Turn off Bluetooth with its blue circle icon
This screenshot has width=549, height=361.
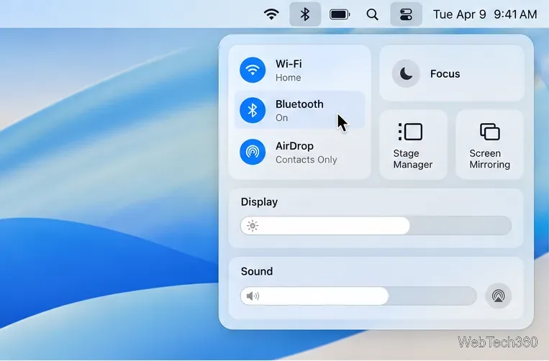[x=253, y=110]
